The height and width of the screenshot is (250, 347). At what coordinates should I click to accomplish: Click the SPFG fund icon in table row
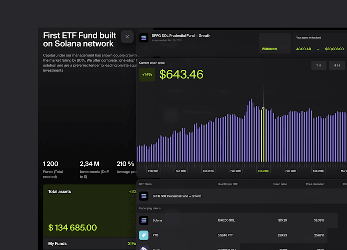click(x=144, y=196)
